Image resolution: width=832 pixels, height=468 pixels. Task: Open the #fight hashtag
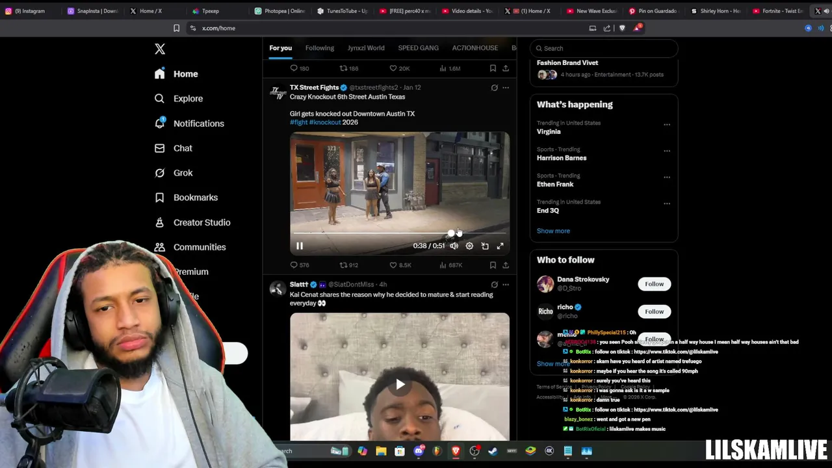pos(298,122)
